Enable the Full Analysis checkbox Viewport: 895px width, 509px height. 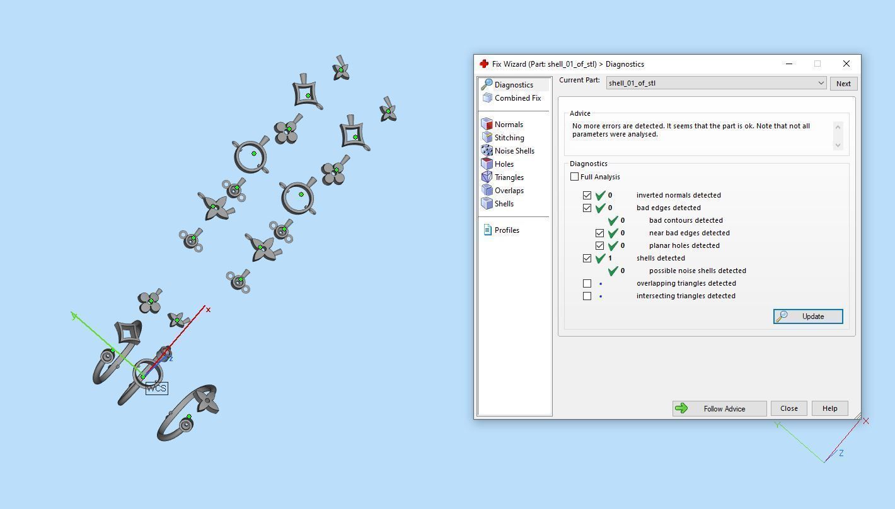click(x=574, y=177)
